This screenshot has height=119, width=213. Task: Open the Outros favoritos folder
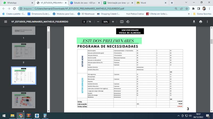(202, 14)
